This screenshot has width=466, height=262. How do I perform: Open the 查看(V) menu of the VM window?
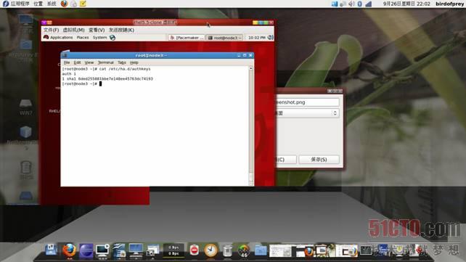pyautogui.click(x=97, y=30)
